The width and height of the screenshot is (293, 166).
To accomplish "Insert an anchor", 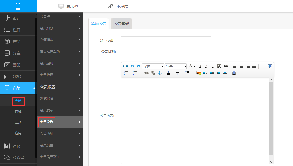I will coord(160,73).
